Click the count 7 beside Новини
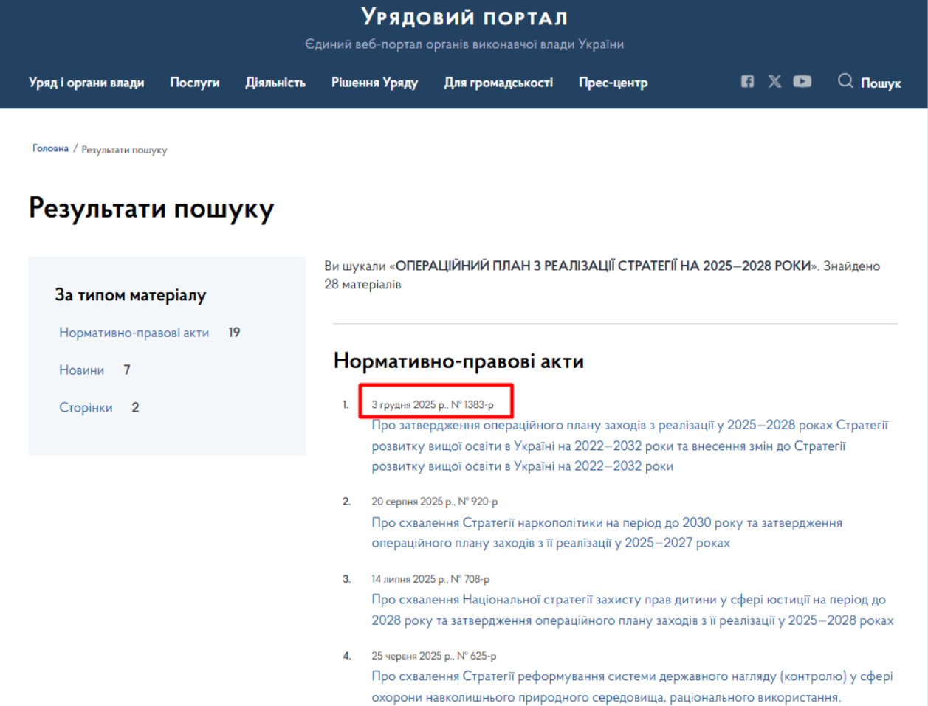Screen dimensions: 928x706 [x=127, y=370]
